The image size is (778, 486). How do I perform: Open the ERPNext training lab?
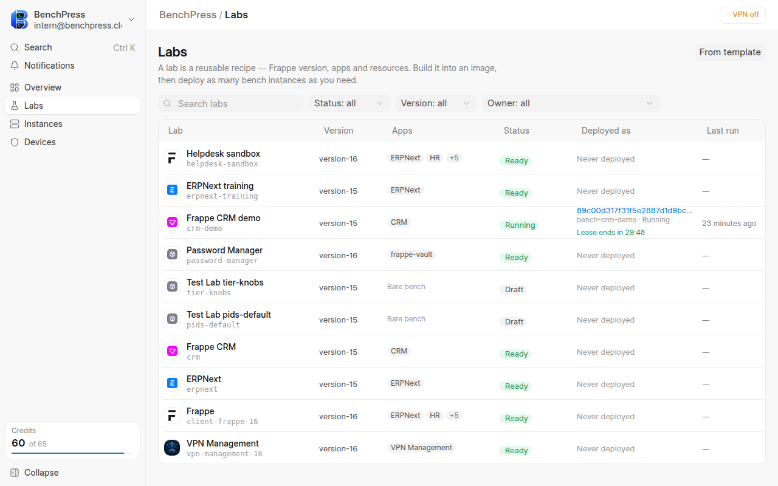point(220,186)
